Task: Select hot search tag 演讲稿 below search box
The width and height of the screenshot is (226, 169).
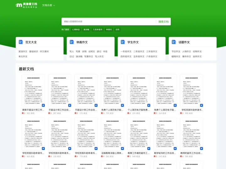Action: point(86,29)
